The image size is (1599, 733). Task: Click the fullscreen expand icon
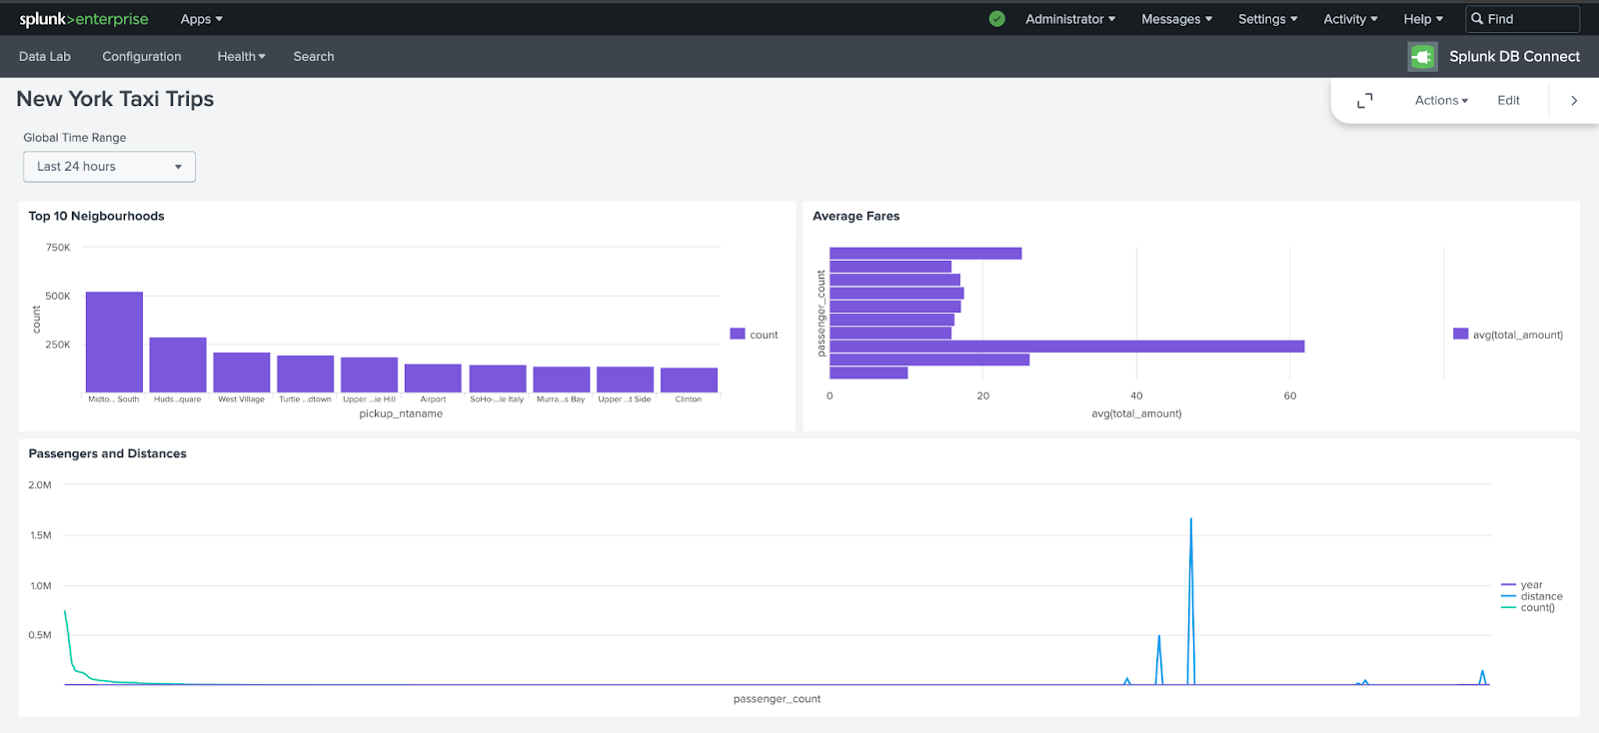1364,101
